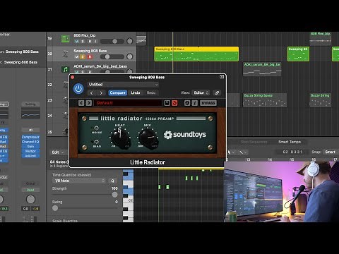Open the pencil tool menu in editor
This screenshot has height=254, width=339.
point(243,152)
